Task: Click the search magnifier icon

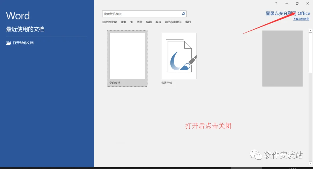Action: tap(183, 14)
